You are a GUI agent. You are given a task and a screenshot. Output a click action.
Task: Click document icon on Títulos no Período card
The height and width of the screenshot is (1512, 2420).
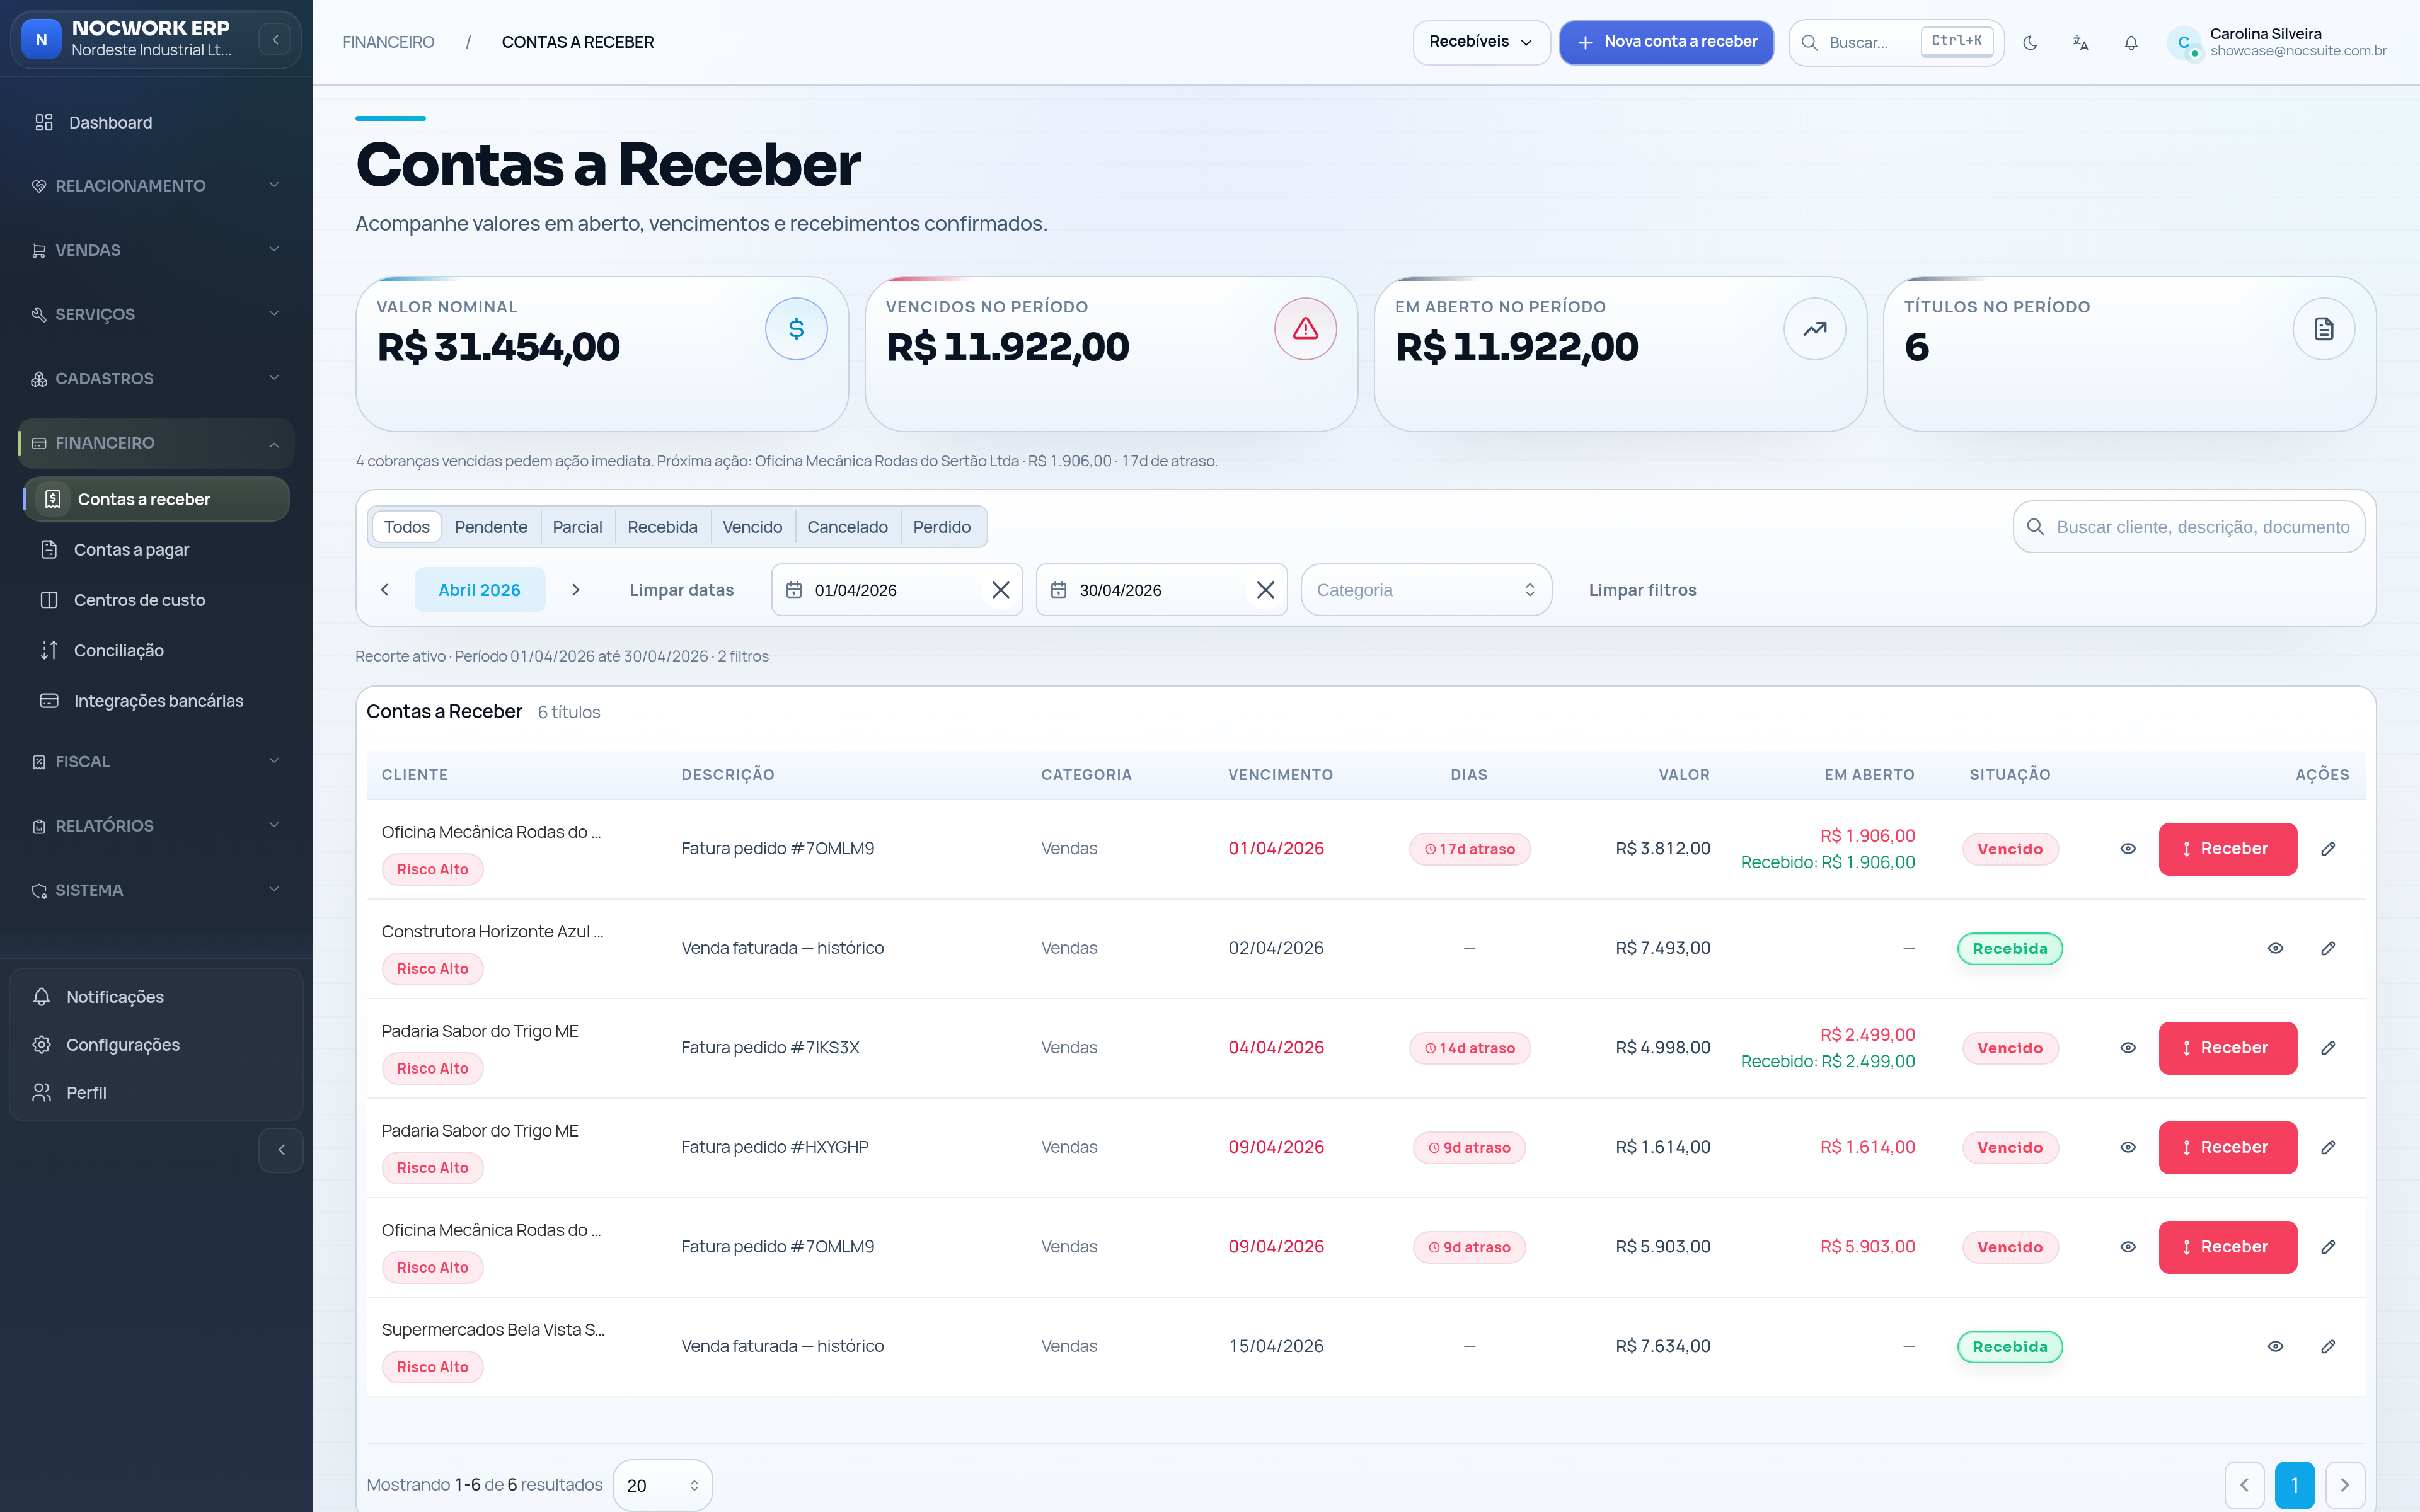[2323, 329]
